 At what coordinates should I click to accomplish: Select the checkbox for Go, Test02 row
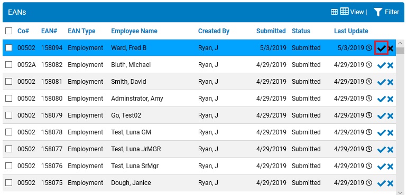coord(9,115)
